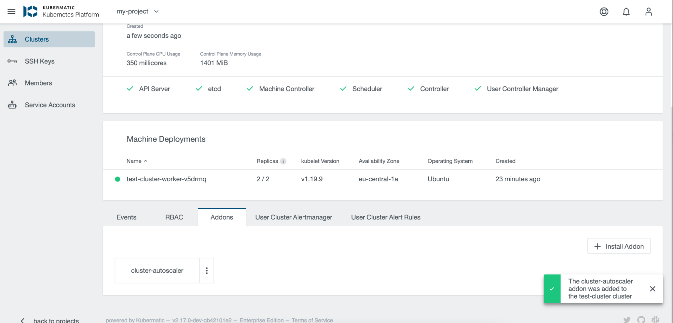
Task: Click the Kubermatic Kubernetes Platform logo
Action: click(x=61, y=11)
